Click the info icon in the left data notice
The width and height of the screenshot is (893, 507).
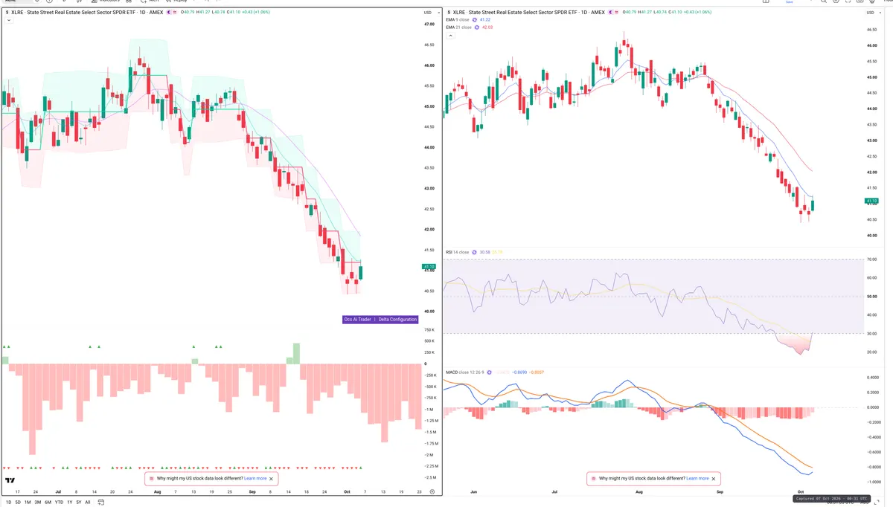tap(152, 479)
